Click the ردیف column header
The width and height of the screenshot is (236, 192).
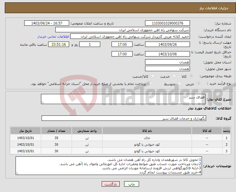pos(226,131)
